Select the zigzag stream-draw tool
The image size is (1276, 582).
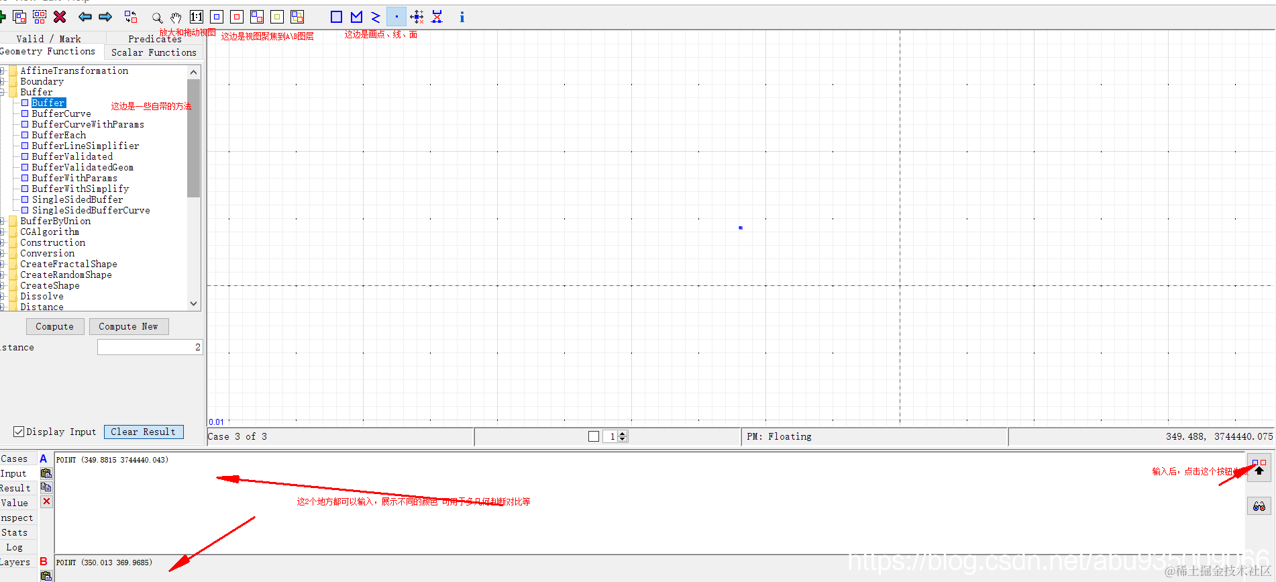pos(376,17)
